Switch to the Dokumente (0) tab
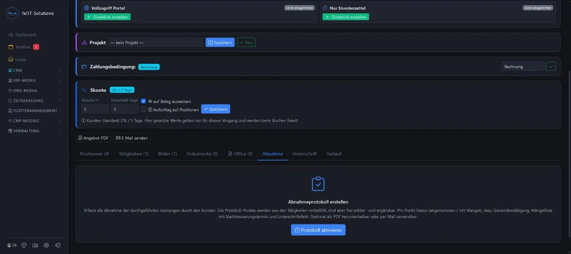 coord(202,154)
